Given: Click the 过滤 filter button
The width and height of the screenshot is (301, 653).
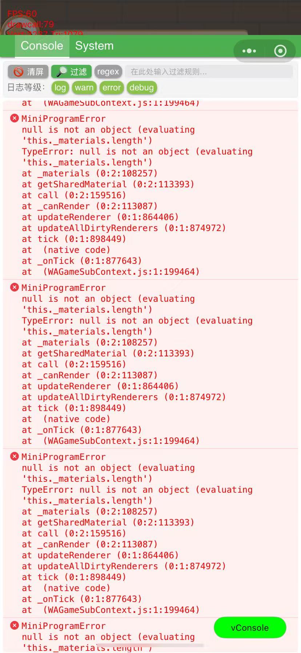Looking at the screenshot, I should (71, 72).
